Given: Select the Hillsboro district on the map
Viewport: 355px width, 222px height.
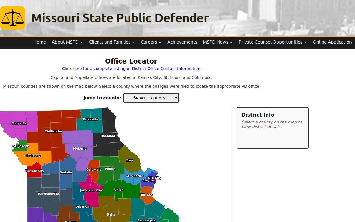Looking at the screenshot, I should [x=147, y=195].
